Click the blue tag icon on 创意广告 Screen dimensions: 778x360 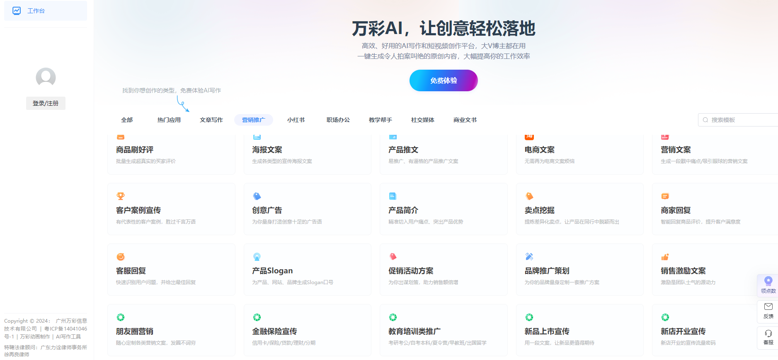pos(257,196)
